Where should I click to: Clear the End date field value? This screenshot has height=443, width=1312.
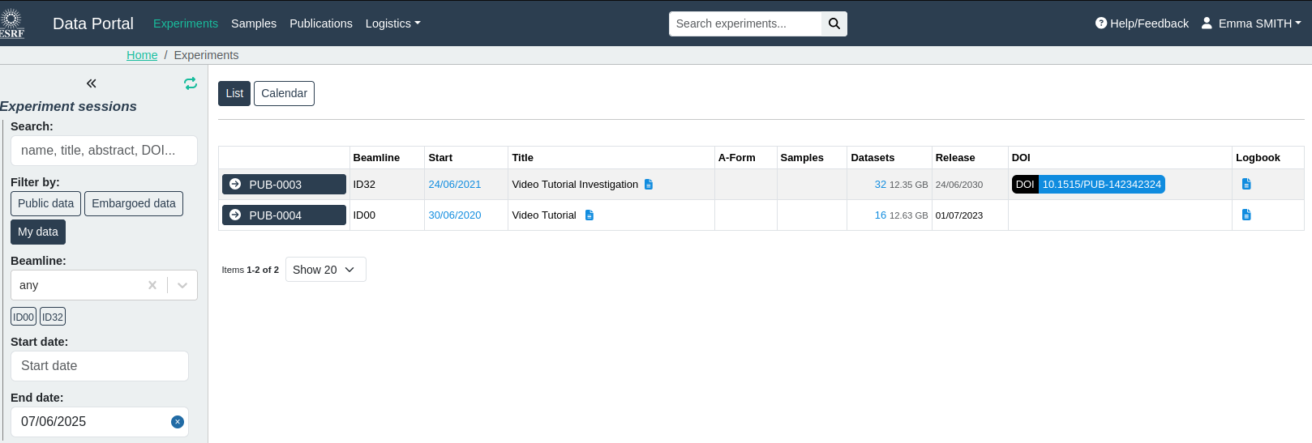point(178,422)
